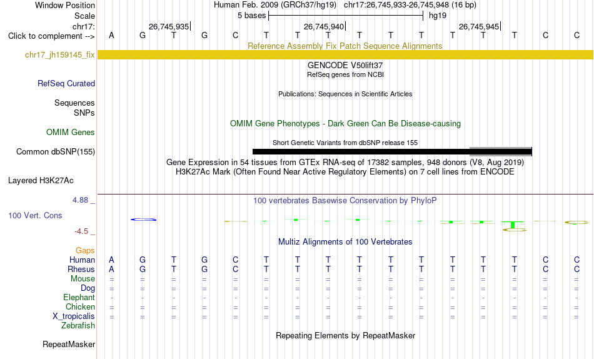This screenshot has height=359, width=594.
Task: Select the 'Dog' alignment row label
Action: [x=88, y=288]
